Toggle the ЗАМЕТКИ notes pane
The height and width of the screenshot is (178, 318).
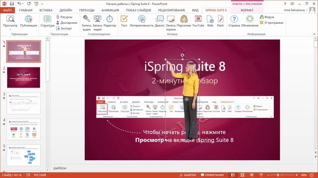click(188, 175)
